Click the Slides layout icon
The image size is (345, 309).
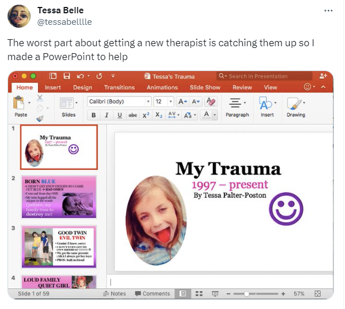[66, 103]
